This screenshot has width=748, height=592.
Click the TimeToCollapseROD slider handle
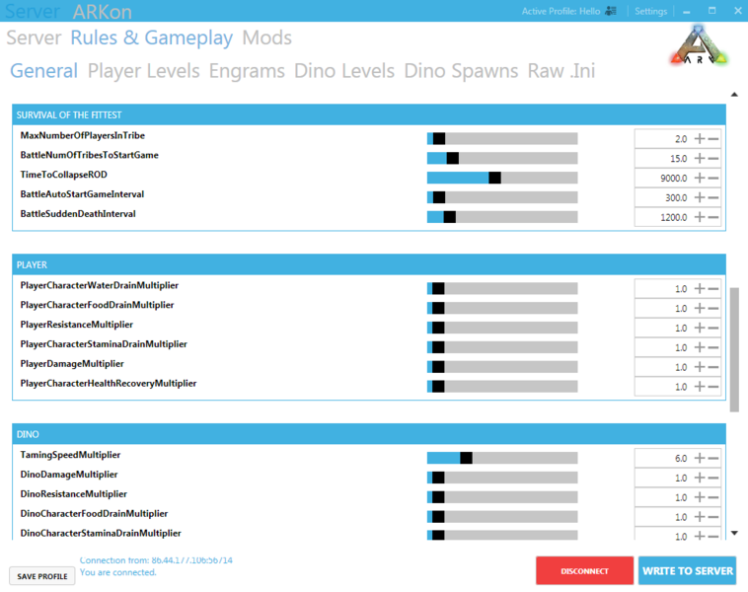pyautogui.click(x=494, y=178)
